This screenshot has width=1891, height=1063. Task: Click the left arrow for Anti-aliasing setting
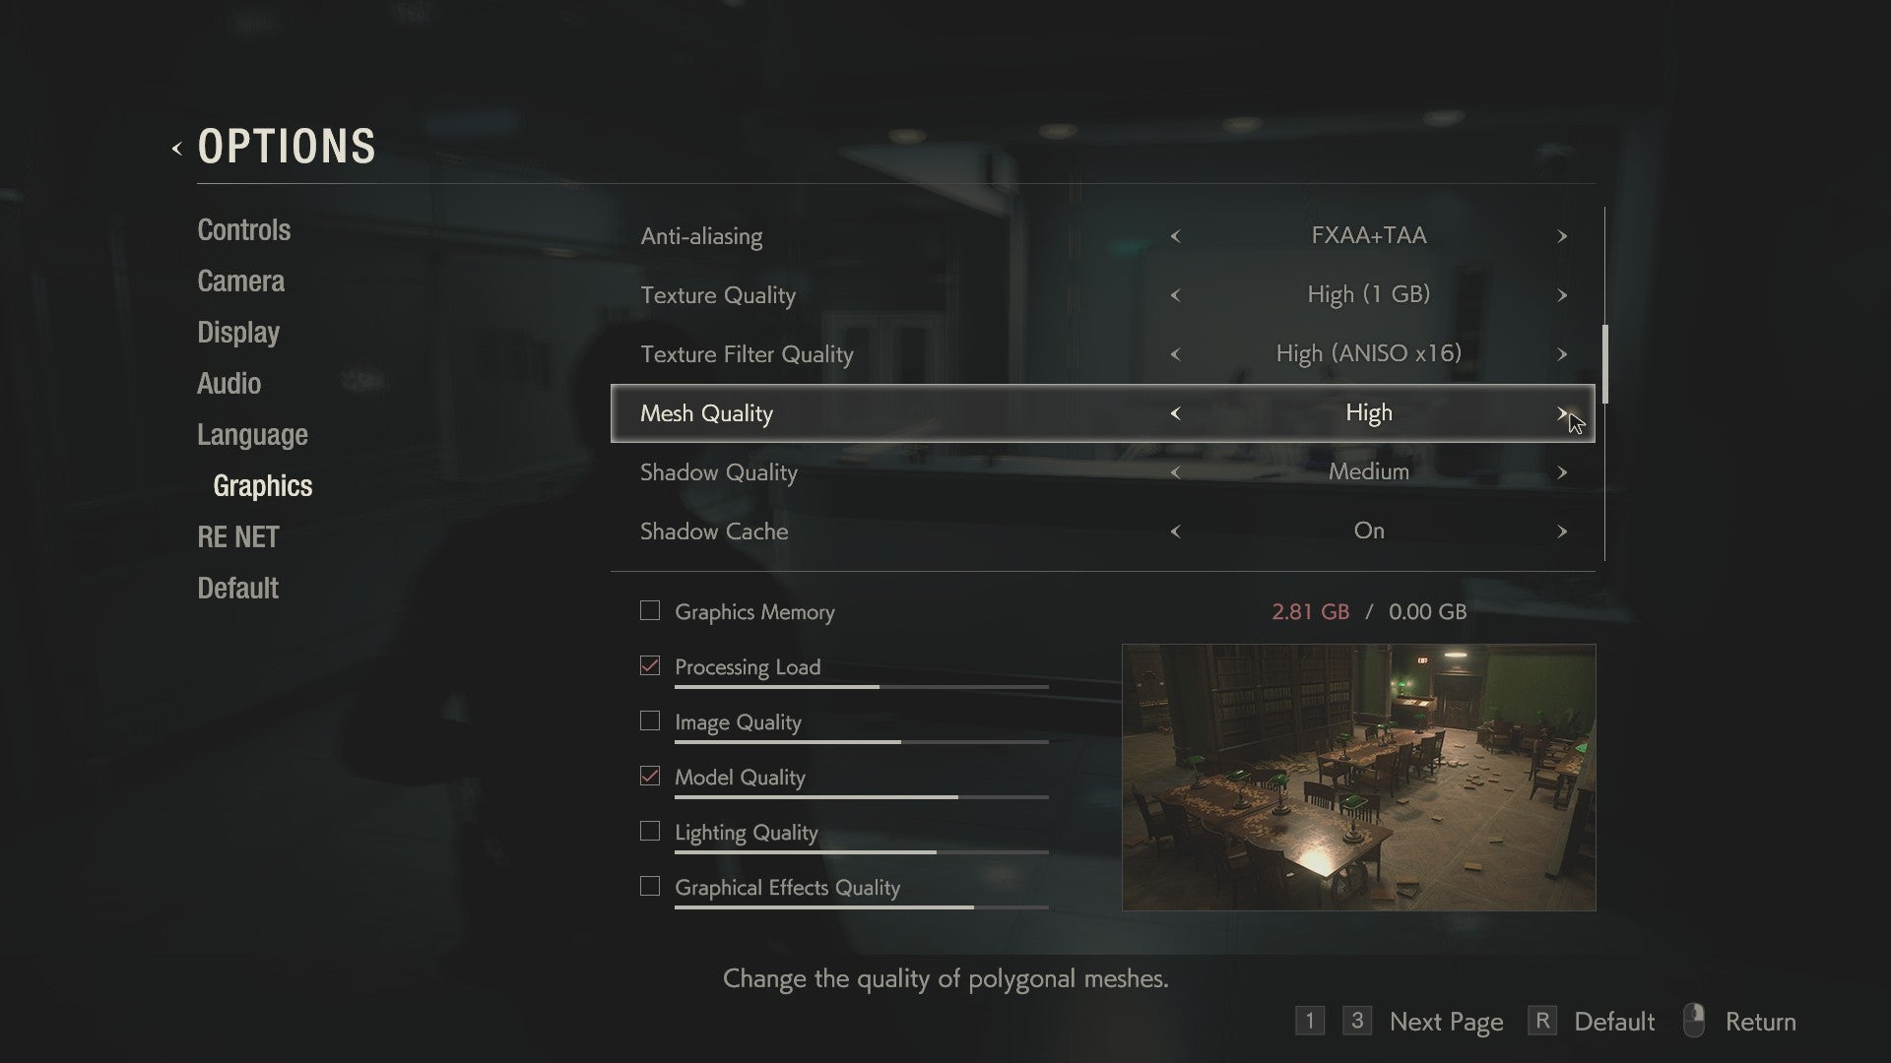click(1175, 233)
